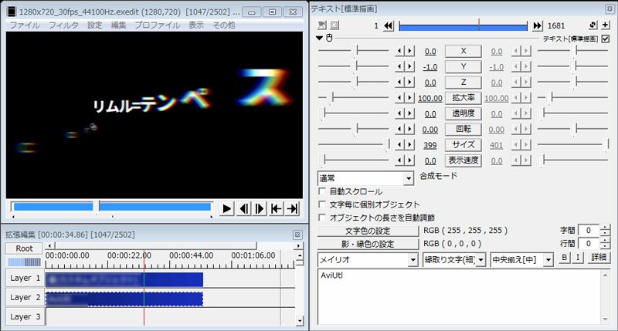Screen dimensions: 618x331
Task: Step forward one frame in preview
Action: click(260, 208)
